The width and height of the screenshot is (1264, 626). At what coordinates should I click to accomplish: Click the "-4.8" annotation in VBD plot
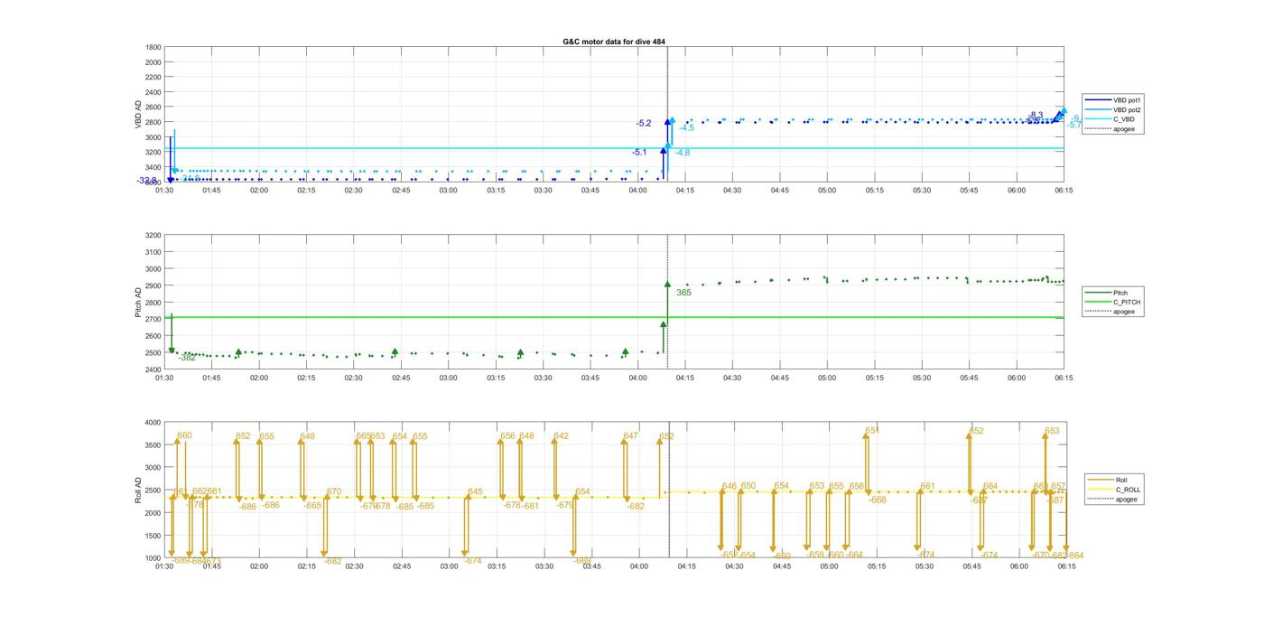click(683, 153)
